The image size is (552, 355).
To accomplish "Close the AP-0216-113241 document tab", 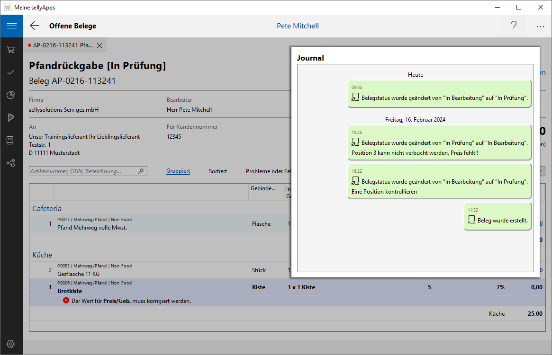I will point(100,45).
